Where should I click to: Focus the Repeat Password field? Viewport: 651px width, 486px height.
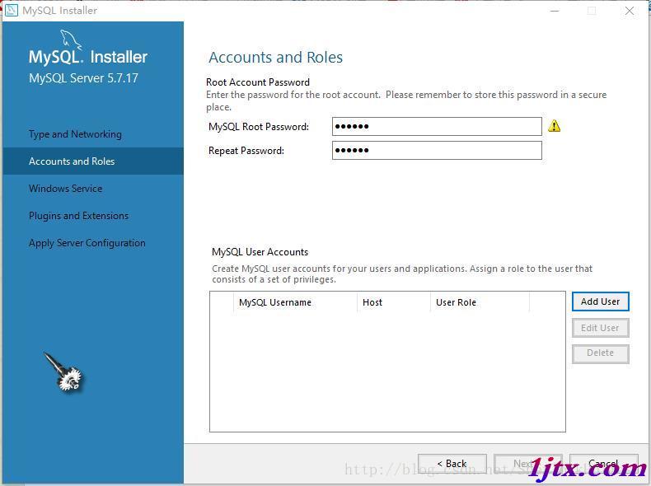click(437, 150)
